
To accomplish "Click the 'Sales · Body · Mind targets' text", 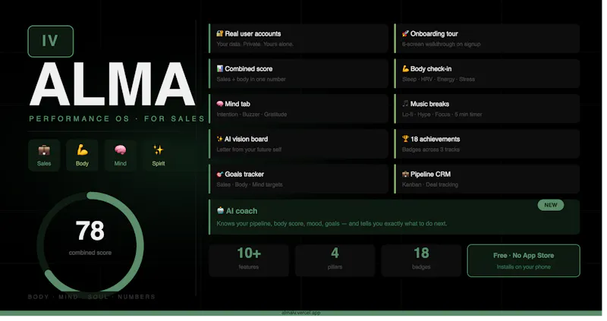I will 250,184.
